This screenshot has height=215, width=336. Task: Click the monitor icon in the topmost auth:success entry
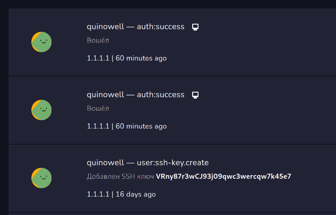195,27
